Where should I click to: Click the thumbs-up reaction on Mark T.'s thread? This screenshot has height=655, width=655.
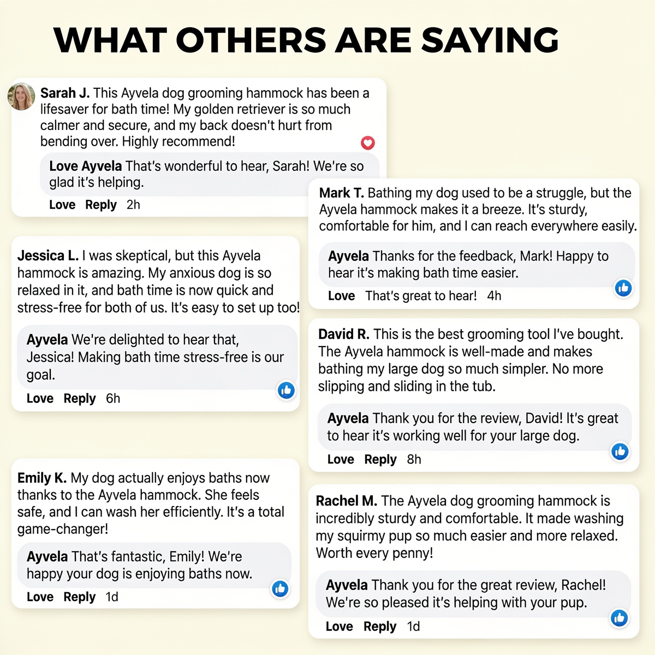(x=623, y=288)
